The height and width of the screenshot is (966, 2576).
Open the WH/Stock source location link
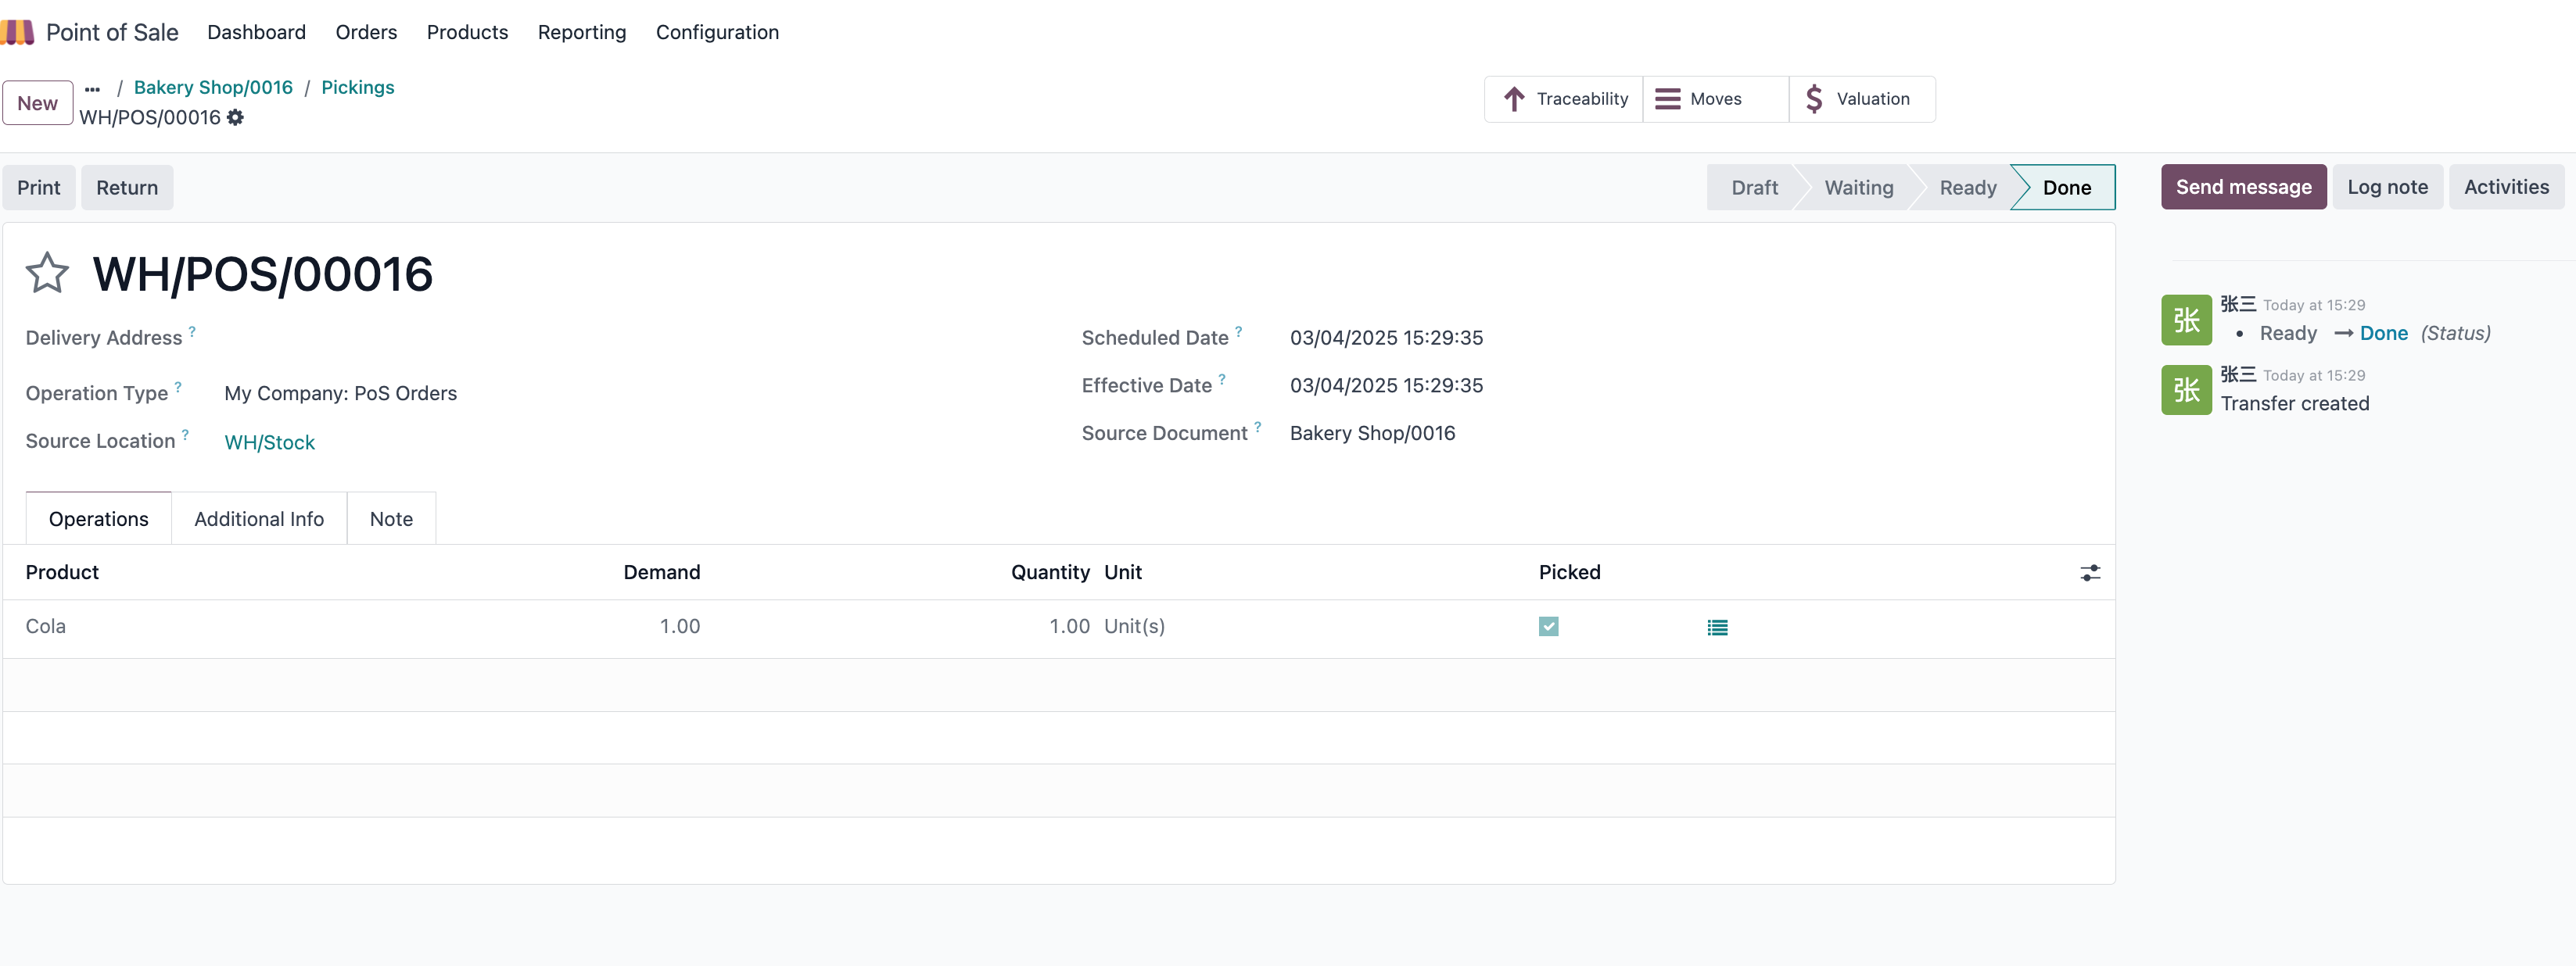tap(269, 442)
